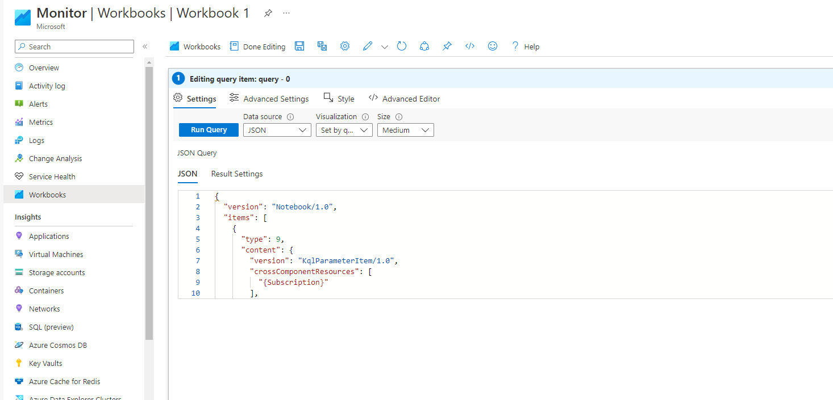Open workbook settings gear icon

click(x=345, y=47)
